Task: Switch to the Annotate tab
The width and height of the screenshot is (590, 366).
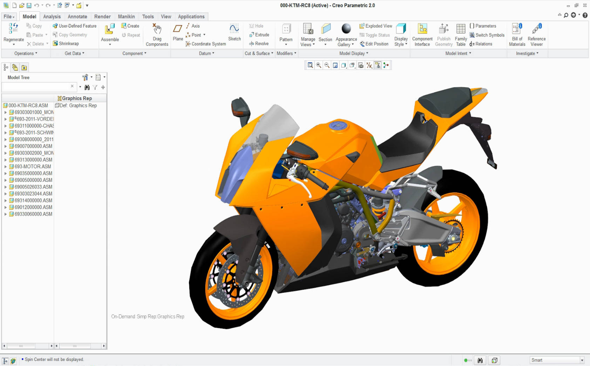Action: pyautogui.click(x=77, y=16)
